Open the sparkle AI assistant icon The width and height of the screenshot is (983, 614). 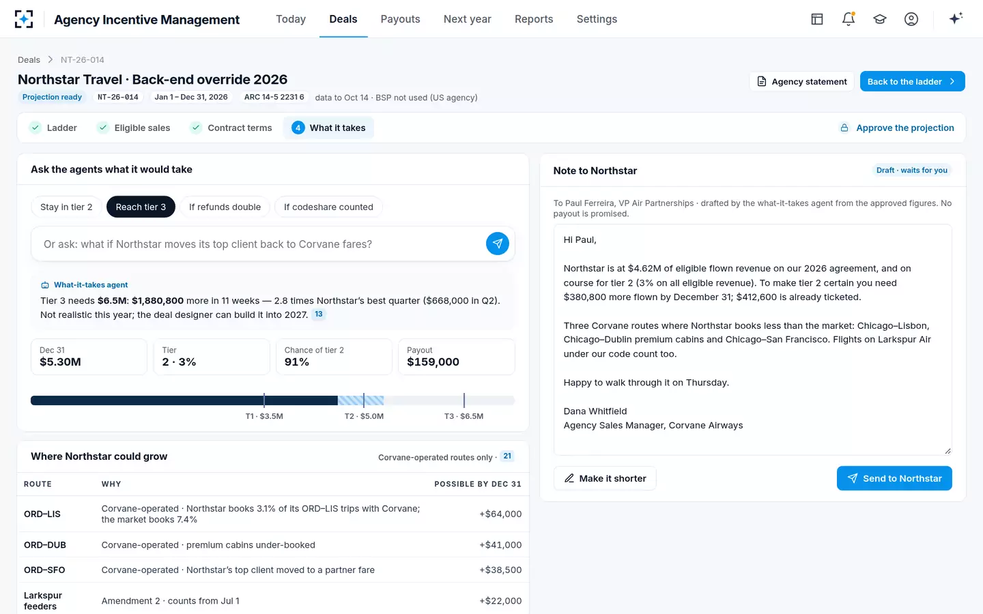tap(956, 18)
